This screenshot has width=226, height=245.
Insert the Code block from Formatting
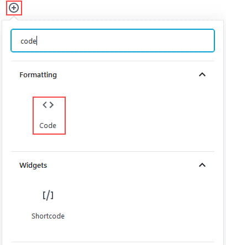pyautogui.click(x=49, y=115)
